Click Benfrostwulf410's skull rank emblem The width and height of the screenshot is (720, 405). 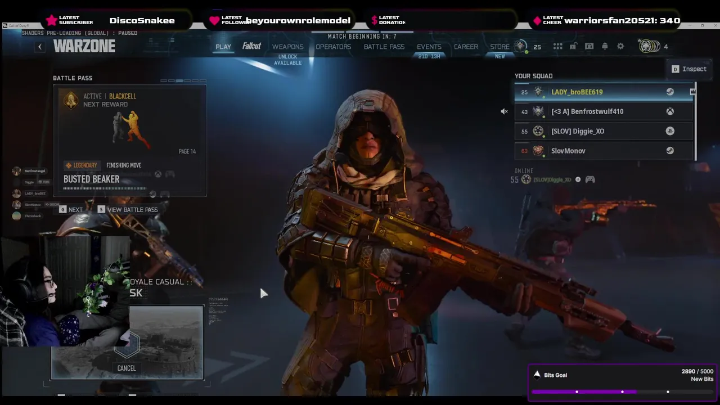point(538,111)
